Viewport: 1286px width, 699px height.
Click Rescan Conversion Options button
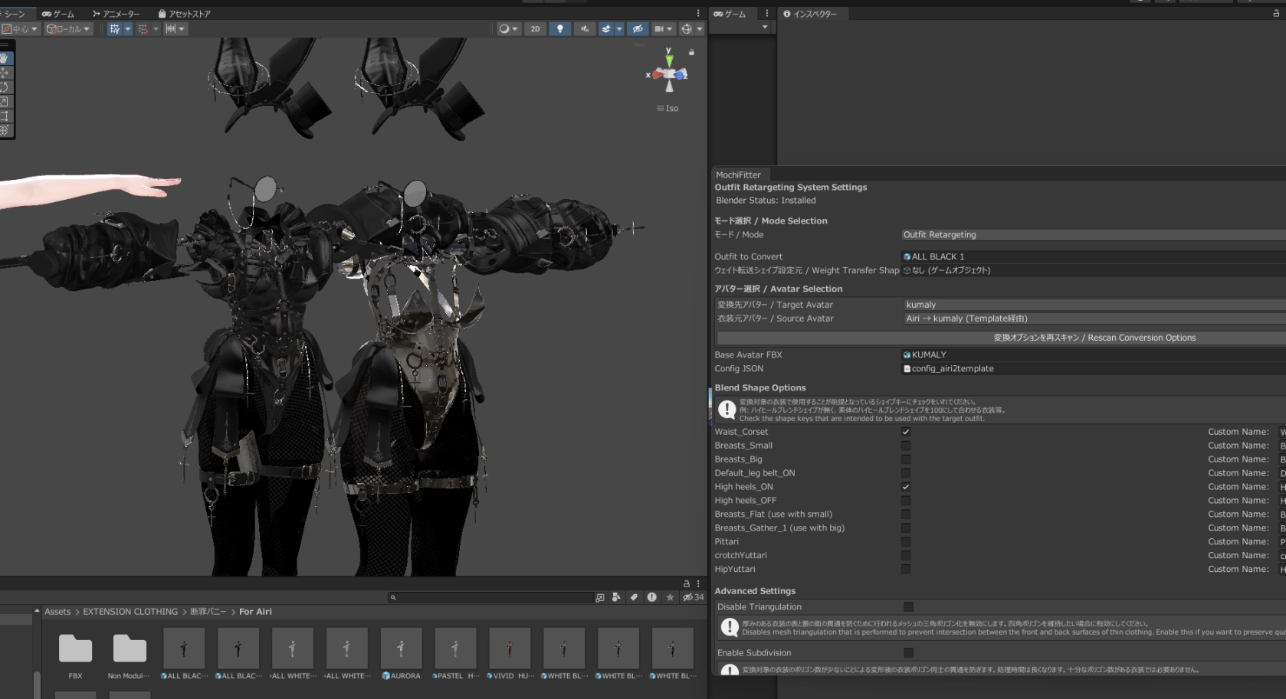pyautogui.click(x=1001, y=338)
